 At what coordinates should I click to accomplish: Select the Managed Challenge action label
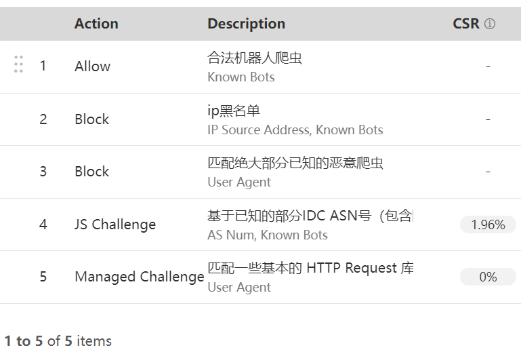(139, 277)
